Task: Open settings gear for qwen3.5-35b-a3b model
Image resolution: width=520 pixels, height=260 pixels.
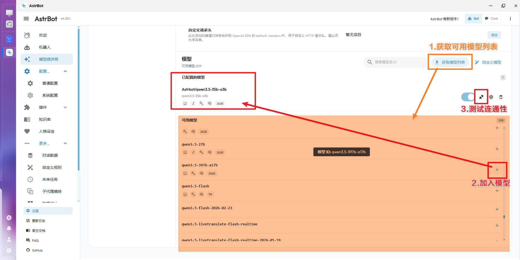Action: click(x=491, y=97)
